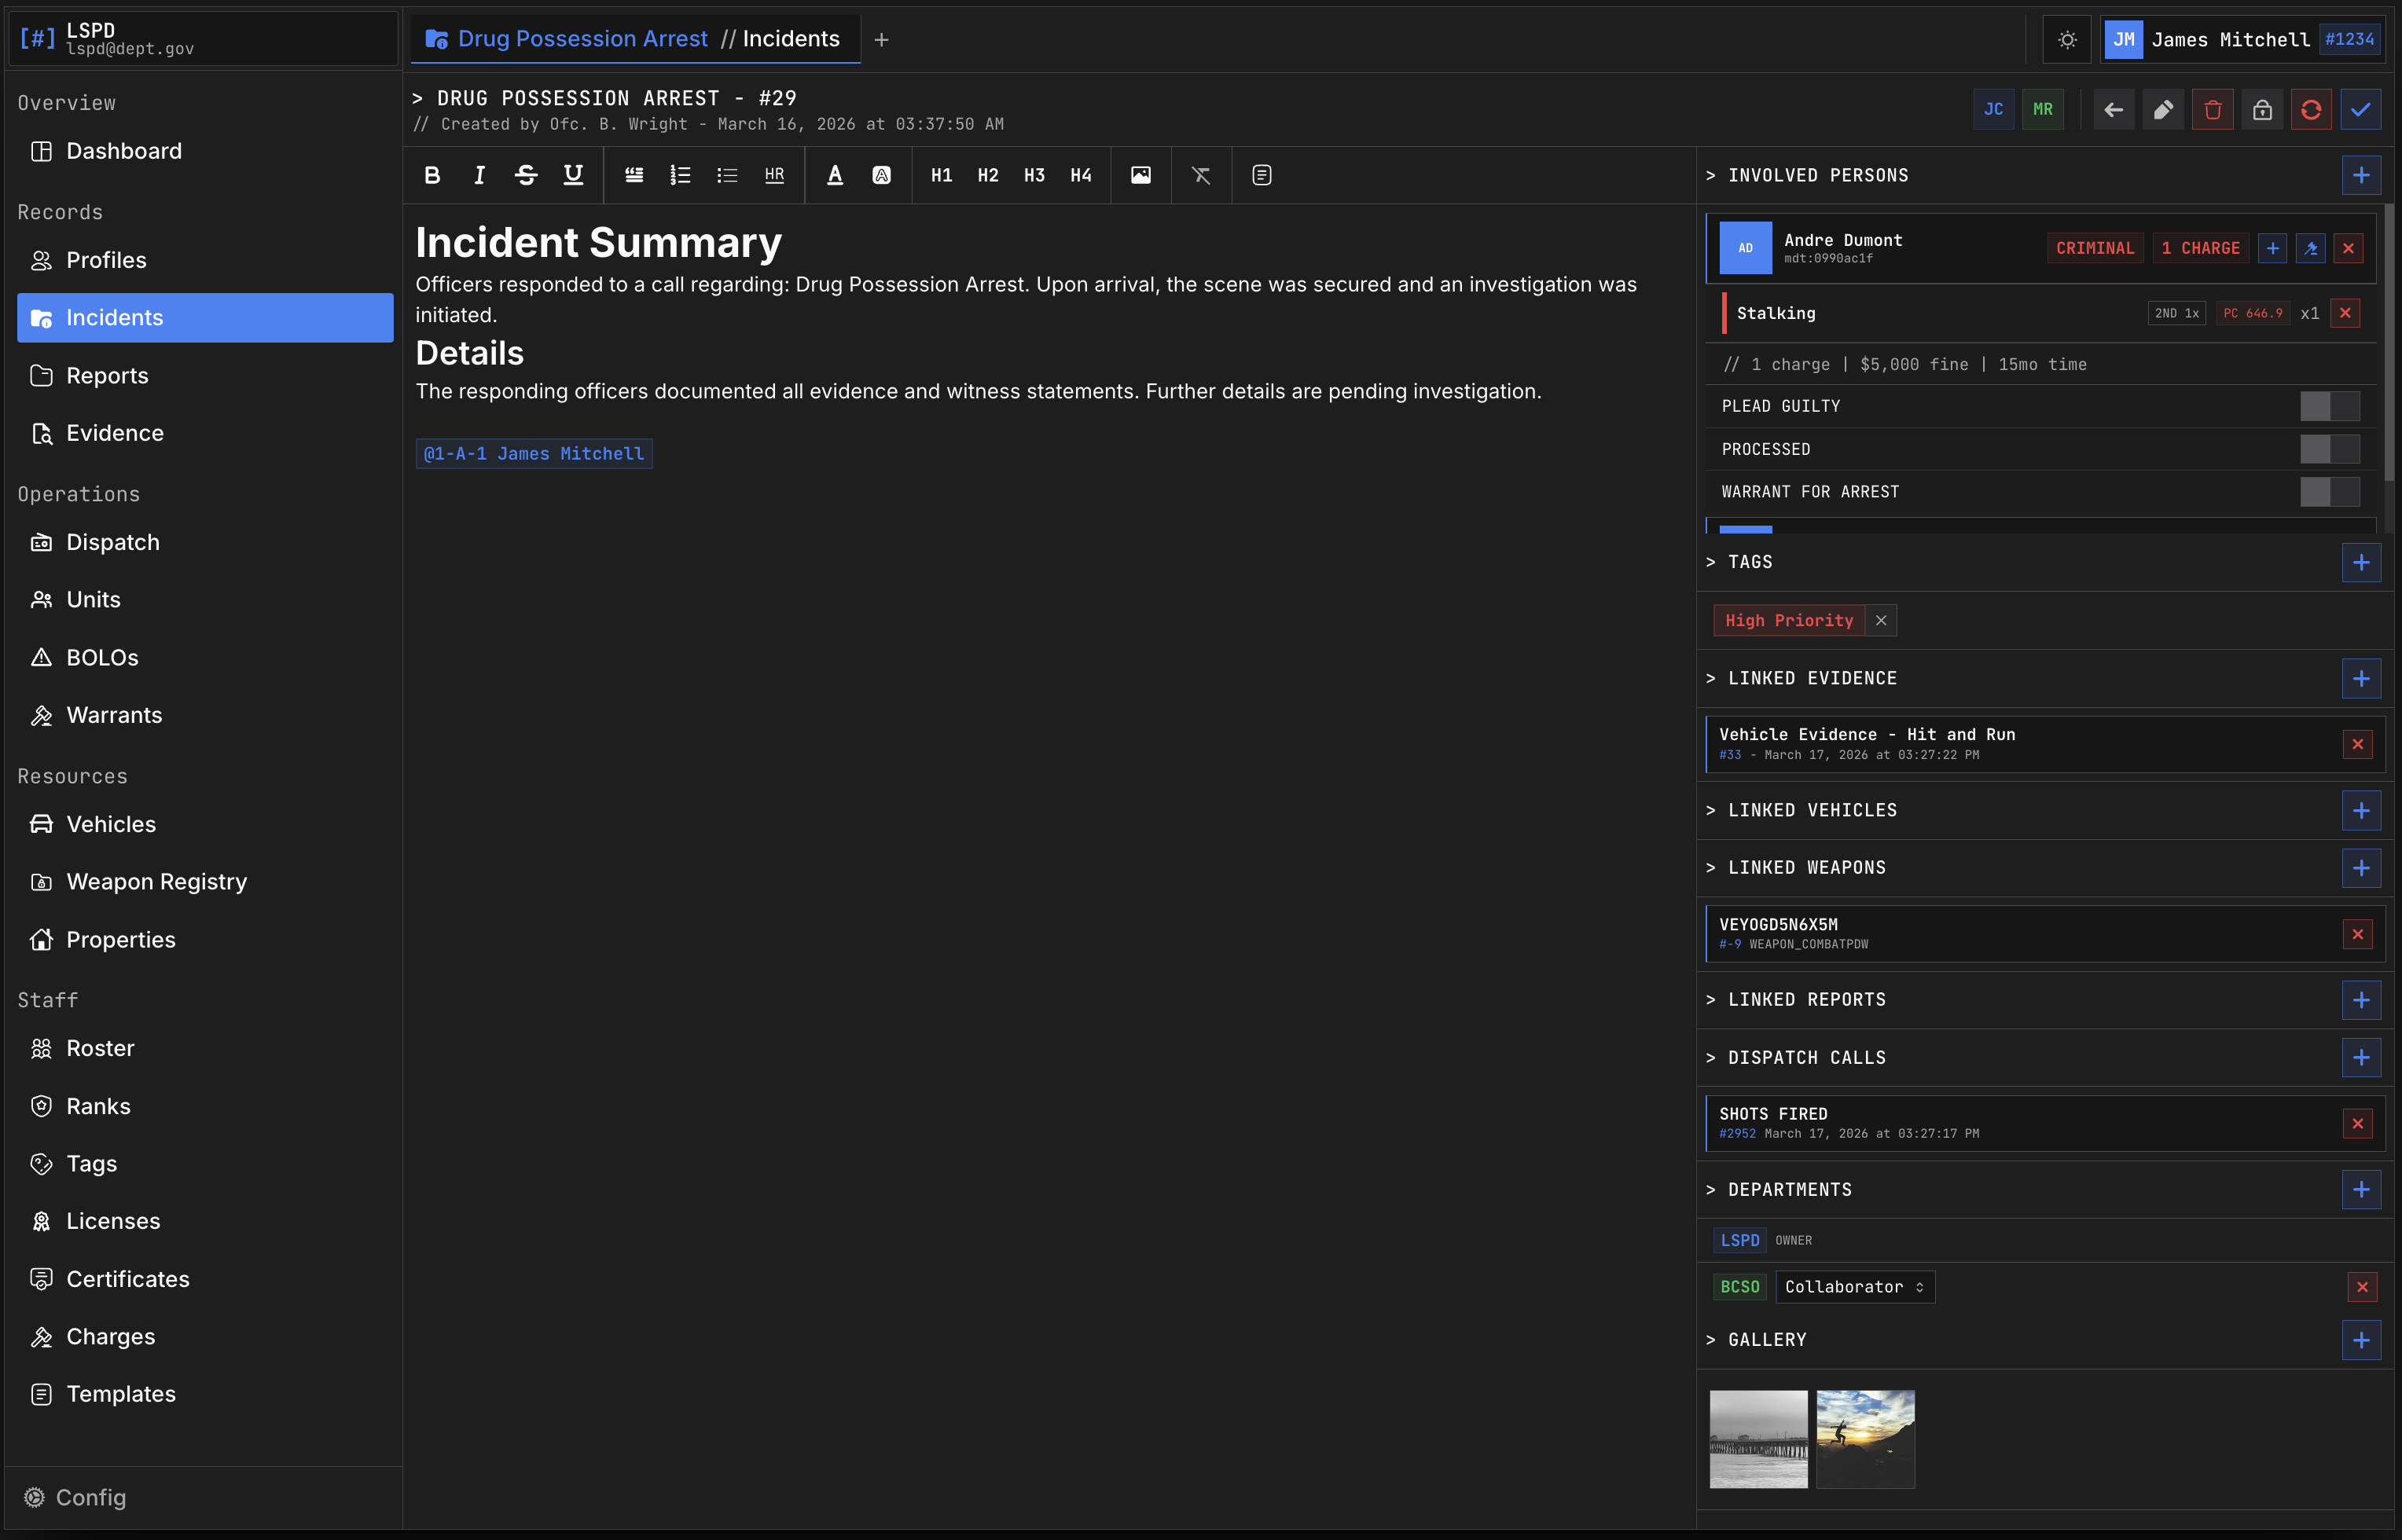Viewport: 2402px width, 1540px height.
Task: Switch theme with the sun icon
Action: pyautogui.click(x=2067, y=40)
